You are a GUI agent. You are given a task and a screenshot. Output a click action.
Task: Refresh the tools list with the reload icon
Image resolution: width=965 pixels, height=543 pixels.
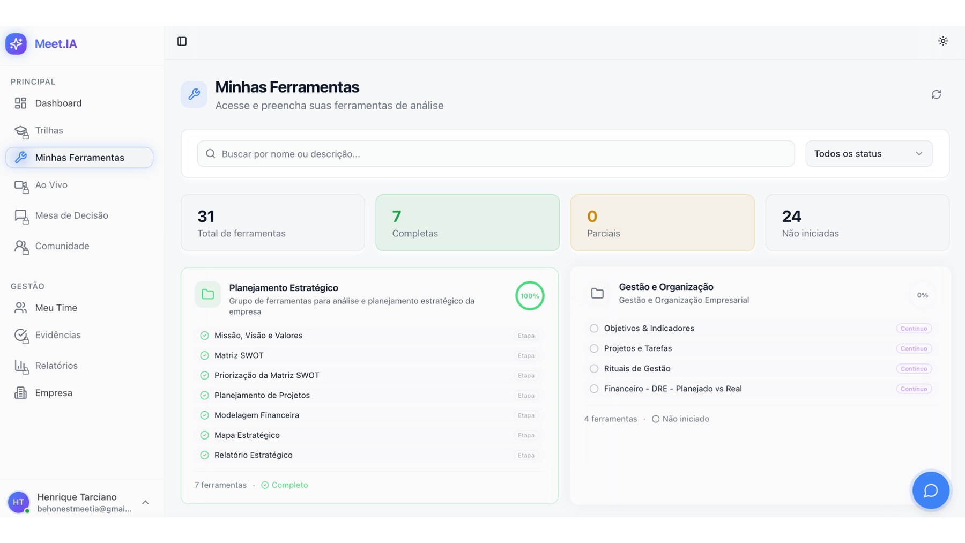click(x=936, y=94)
